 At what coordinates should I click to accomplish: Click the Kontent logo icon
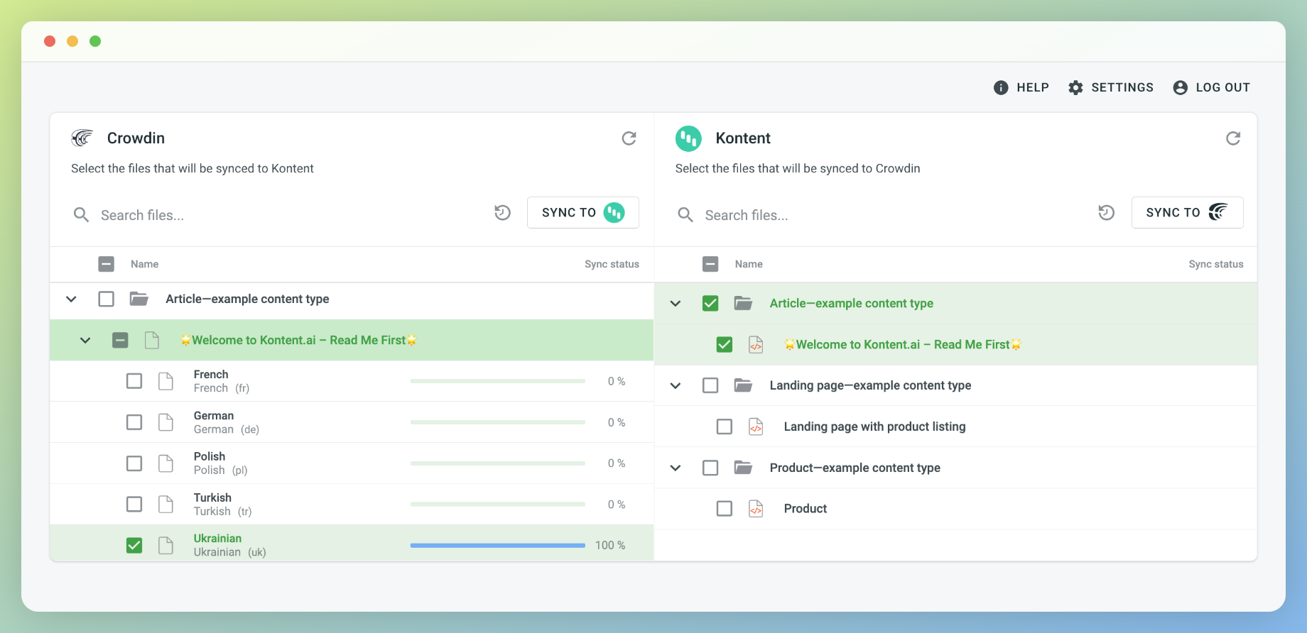tap(688, 138)
